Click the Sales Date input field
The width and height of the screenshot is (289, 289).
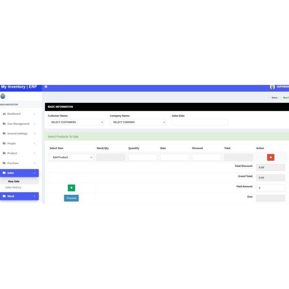click(x=199, y=122)
